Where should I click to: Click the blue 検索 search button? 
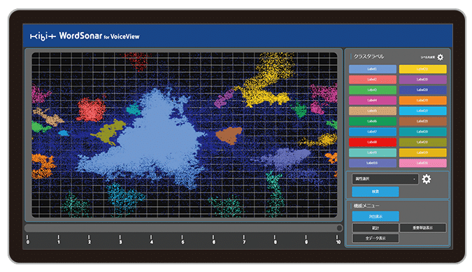(376, 192)
